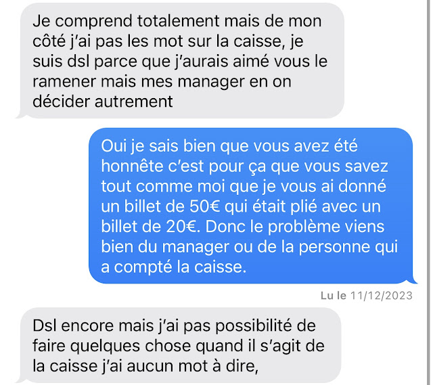
Task: Click the '50€' amount in blue message
Action: tap(204, 206)
